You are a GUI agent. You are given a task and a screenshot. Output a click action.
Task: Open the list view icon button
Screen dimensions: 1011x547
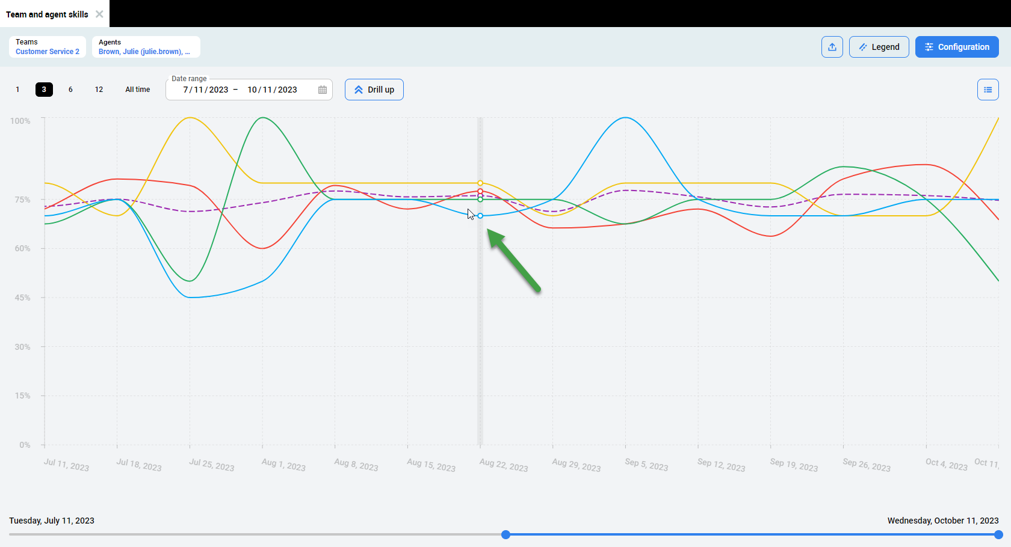pyautogui.click(x=988, y=90)
